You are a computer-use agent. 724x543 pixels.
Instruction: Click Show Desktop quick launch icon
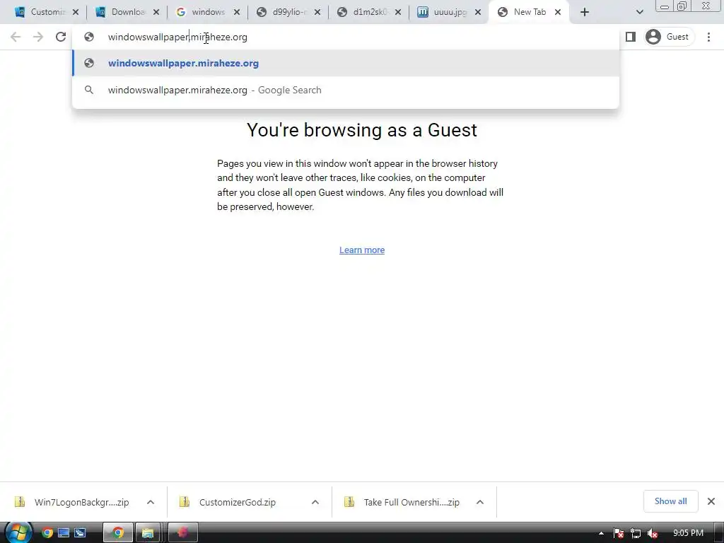[x=64, y=533]
